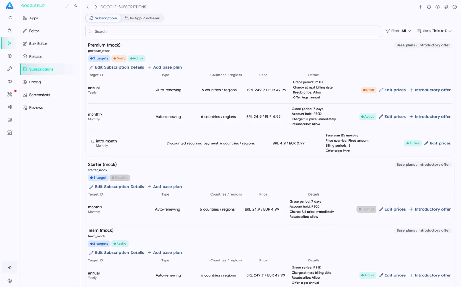Screen dimensions: 461x287
Task: Click Base plans label in Starter section
Action: click(x=423, y=165)
